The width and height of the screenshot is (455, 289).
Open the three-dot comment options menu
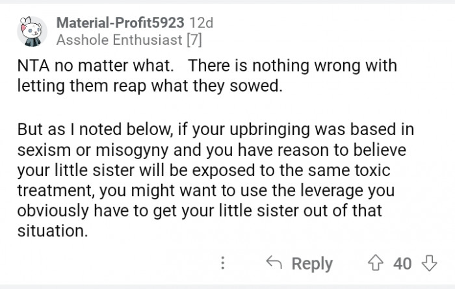223,263
